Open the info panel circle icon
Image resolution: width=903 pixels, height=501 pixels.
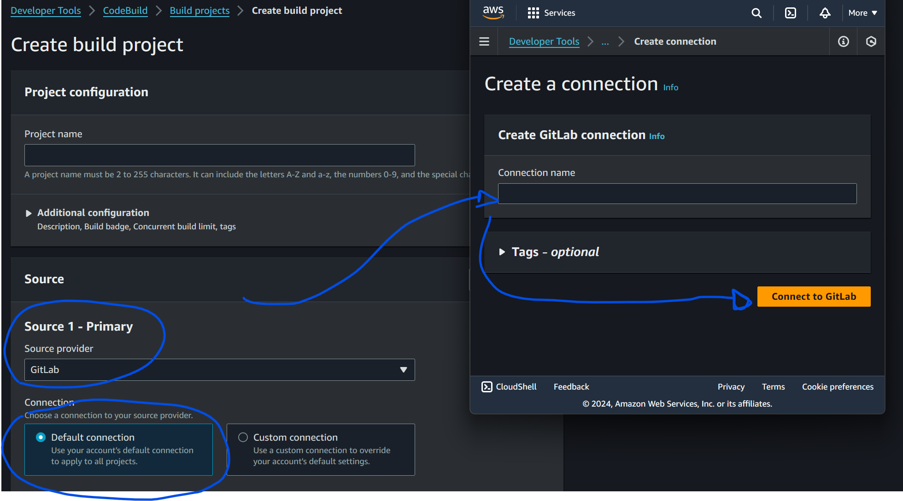[x=844, y=41]
